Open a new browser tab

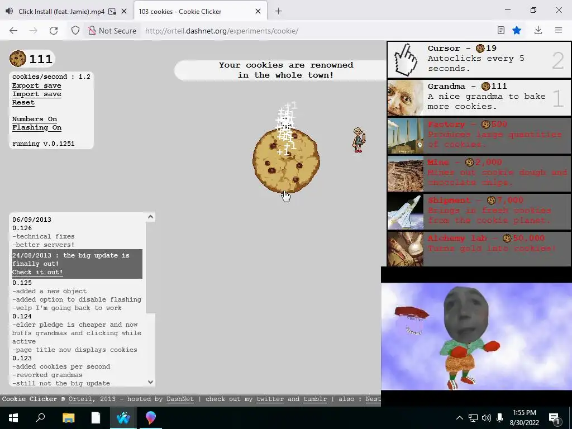click(x=278, y=11)
